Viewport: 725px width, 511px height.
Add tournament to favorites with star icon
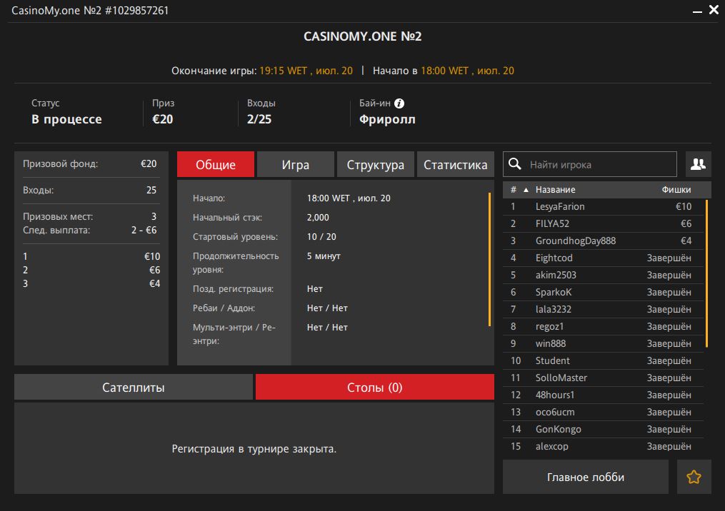pos(694,477)
